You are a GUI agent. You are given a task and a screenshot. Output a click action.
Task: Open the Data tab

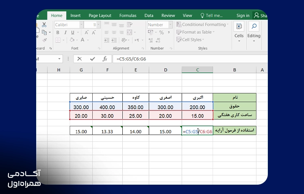[149, 15]
